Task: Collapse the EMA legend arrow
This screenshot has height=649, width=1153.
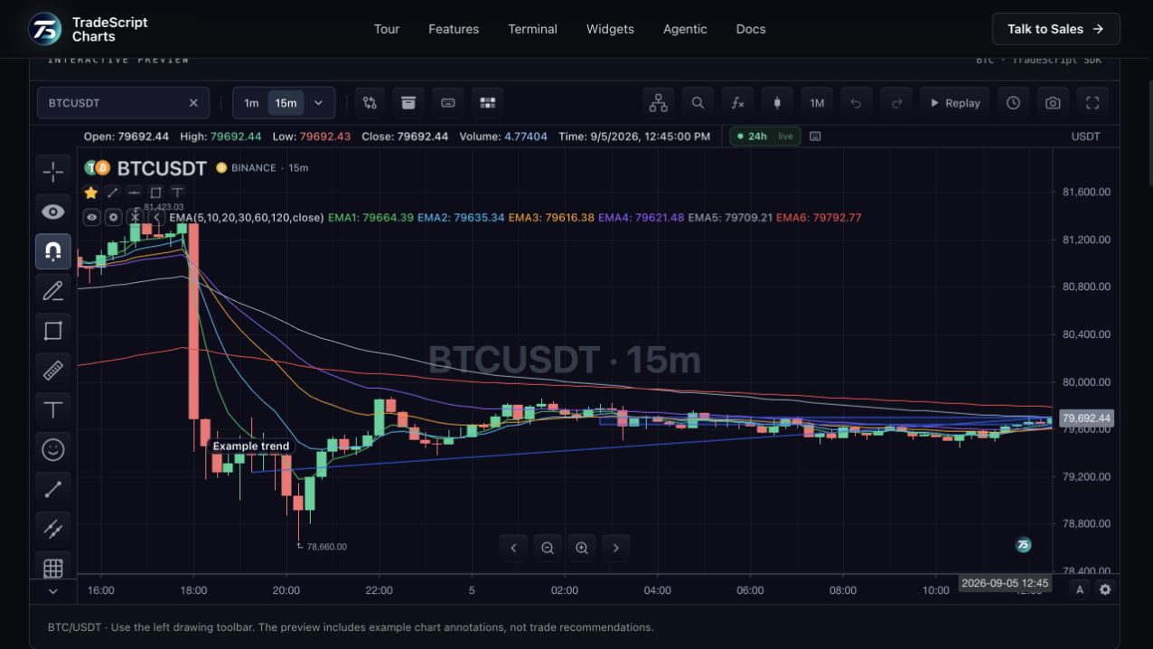Action: pos(156,217)
